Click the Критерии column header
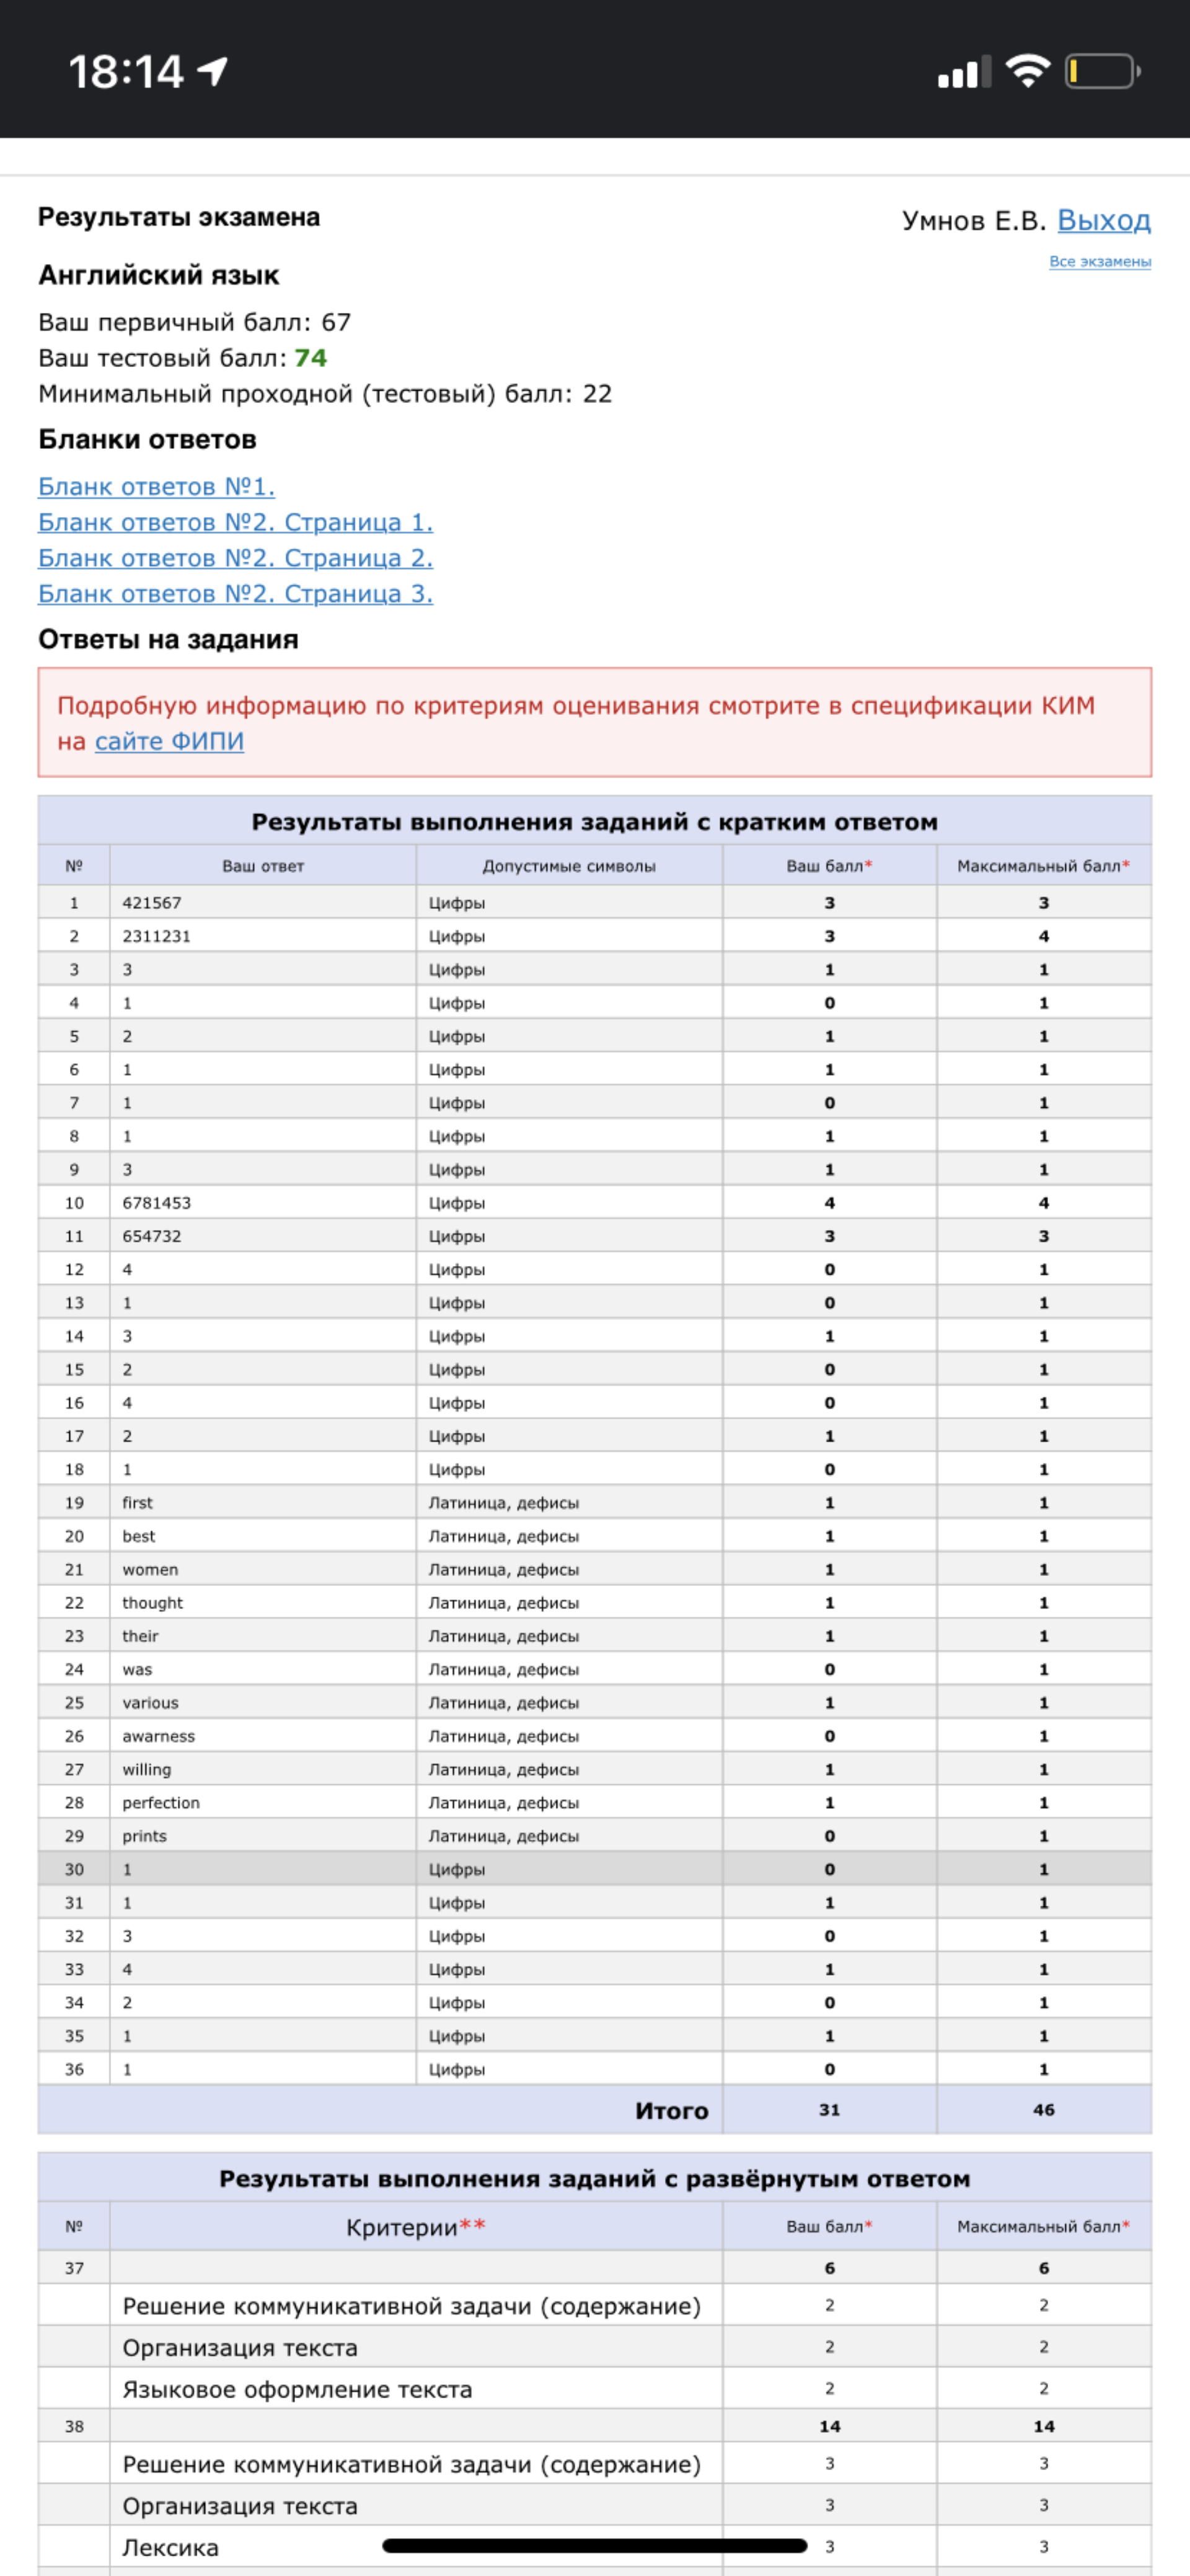This screenshot has width=1190, height=2576. point(416,2227)
